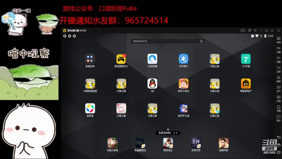Click the Android back button in sidebar
The height and width of the screenshot is (159, 282).
pos(278,137)
